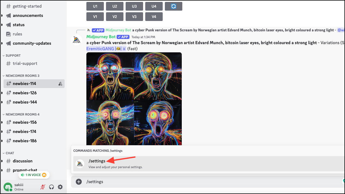Unmute the microphone

[43, 187]
